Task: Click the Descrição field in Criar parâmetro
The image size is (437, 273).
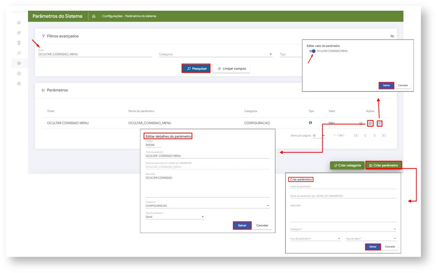Action: point(343,212)
